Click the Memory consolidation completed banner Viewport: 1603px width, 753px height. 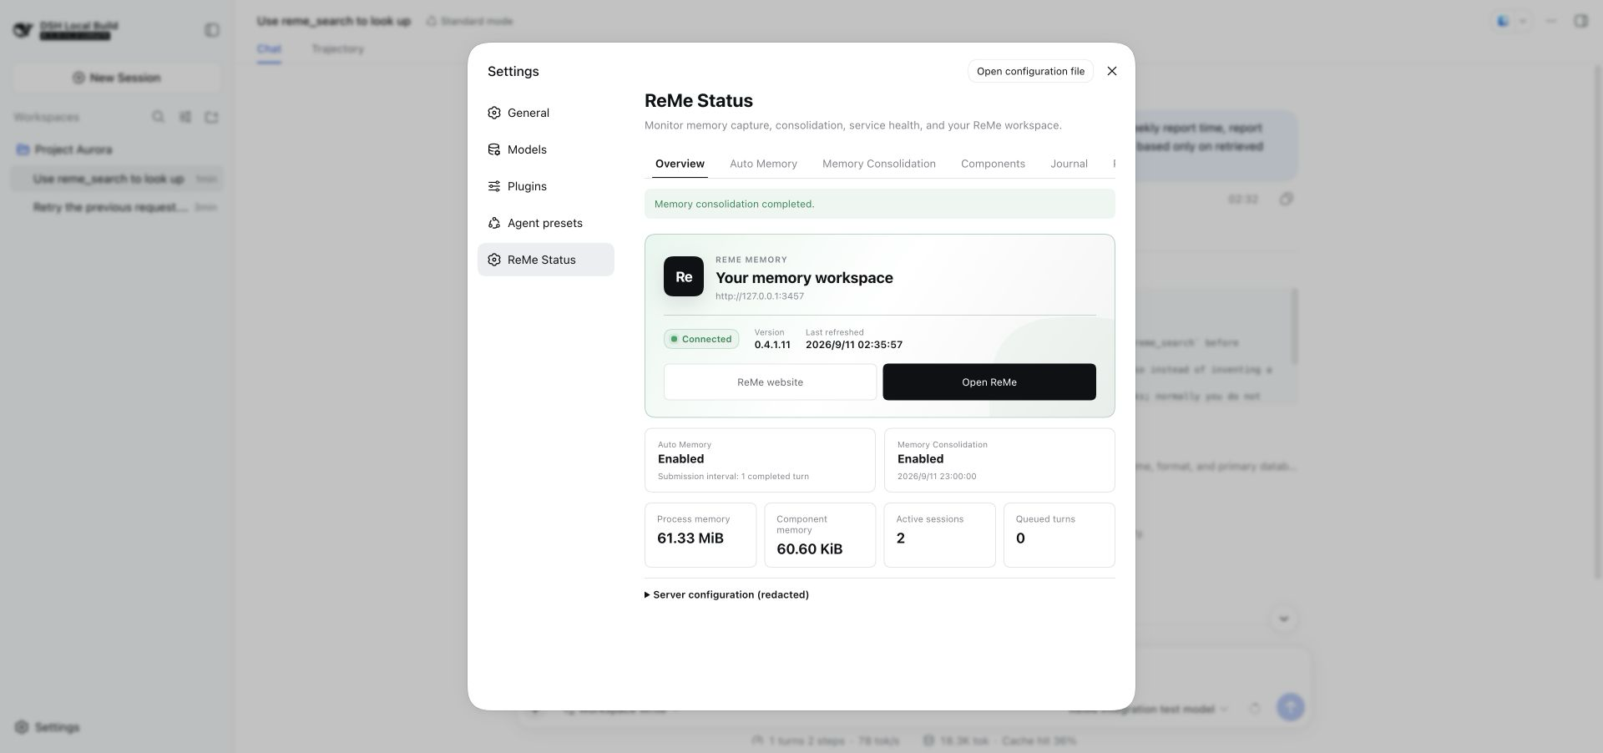879,204
